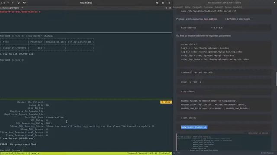Screen dimensions: 277x155
Task: Open Ajuda menu in Typora
Action: 238,7
